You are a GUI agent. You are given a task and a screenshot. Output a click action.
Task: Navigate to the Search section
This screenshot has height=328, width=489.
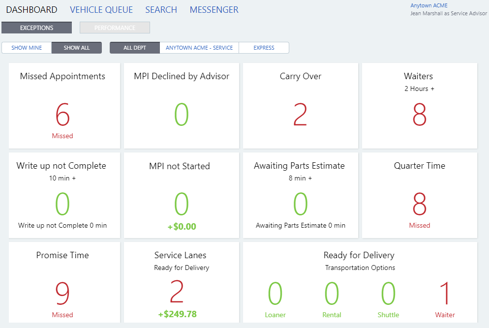pyautogui.click(x=161, y=9)
